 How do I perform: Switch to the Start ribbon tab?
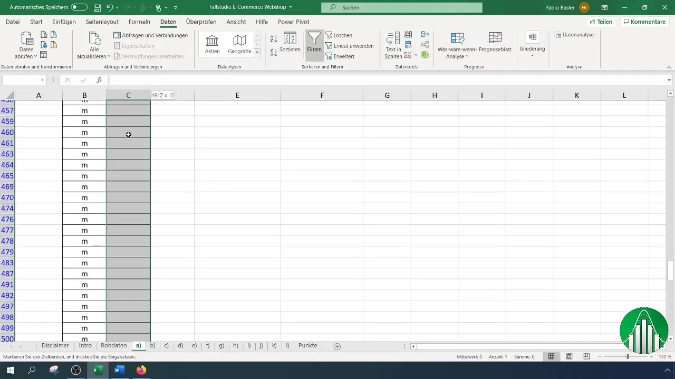pos(36,22)
